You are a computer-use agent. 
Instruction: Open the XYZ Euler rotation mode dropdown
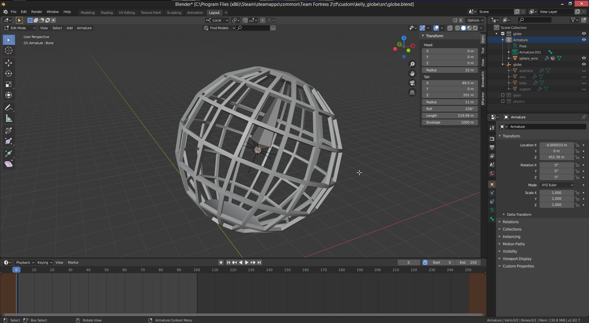click(557, 185)
